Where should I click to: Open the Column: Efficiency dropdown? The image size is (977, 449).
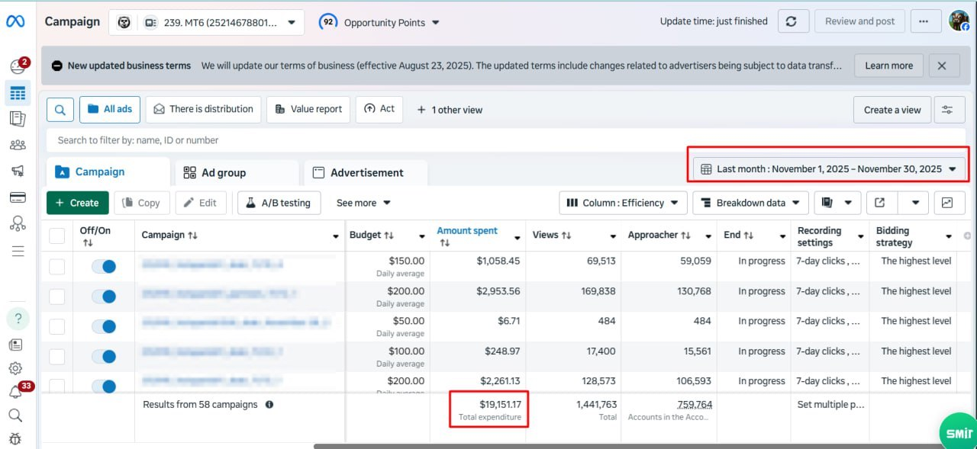coord(622,203)
